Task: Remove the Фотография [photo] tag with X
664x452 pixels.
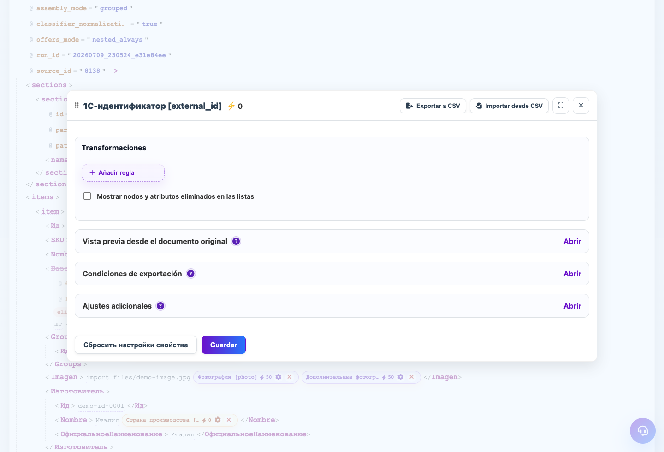Action: point(290,377)
